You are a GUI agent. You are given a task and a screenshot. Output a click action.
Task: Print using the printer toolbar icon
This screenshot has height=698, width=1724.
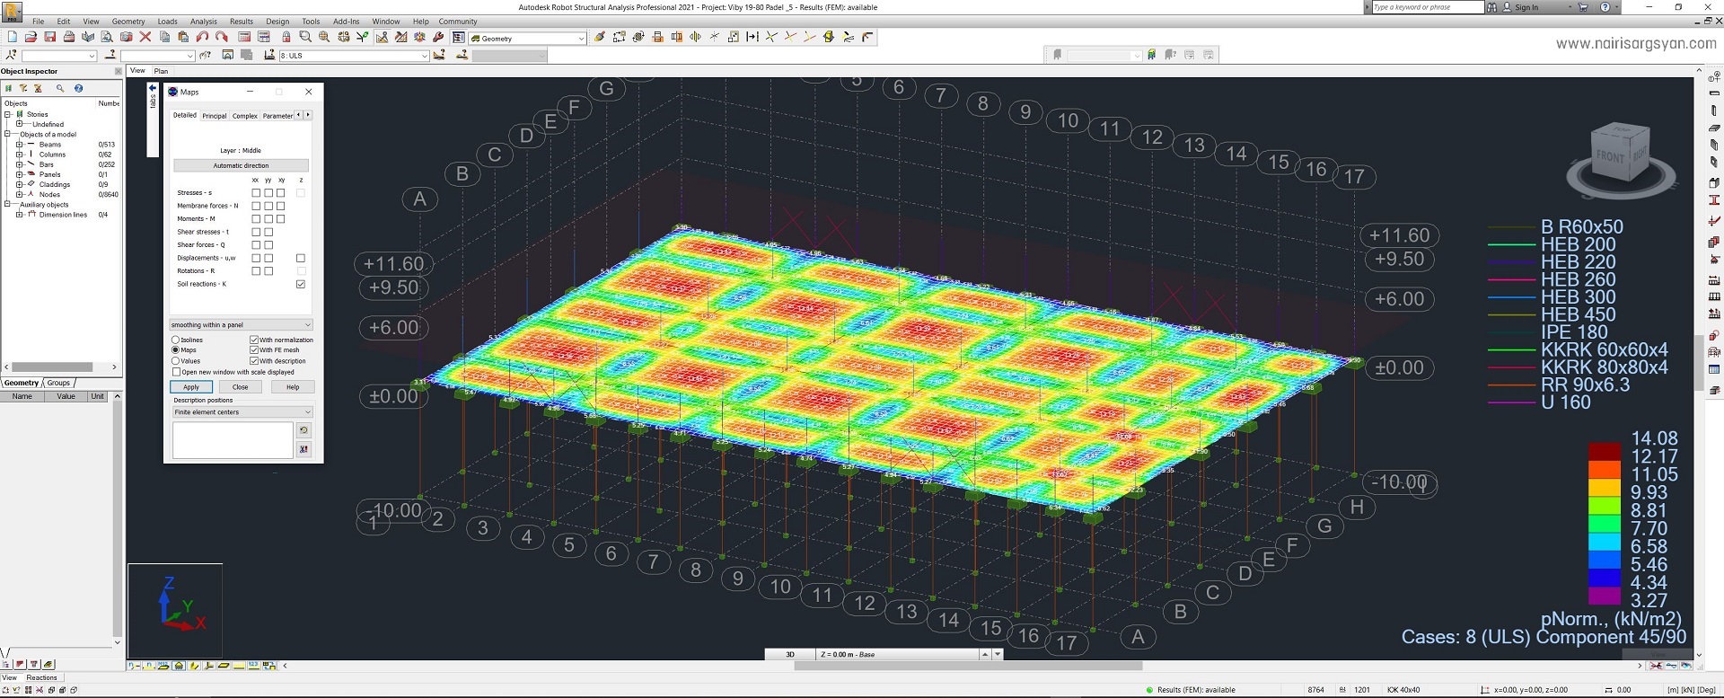(x=68, y=37)
